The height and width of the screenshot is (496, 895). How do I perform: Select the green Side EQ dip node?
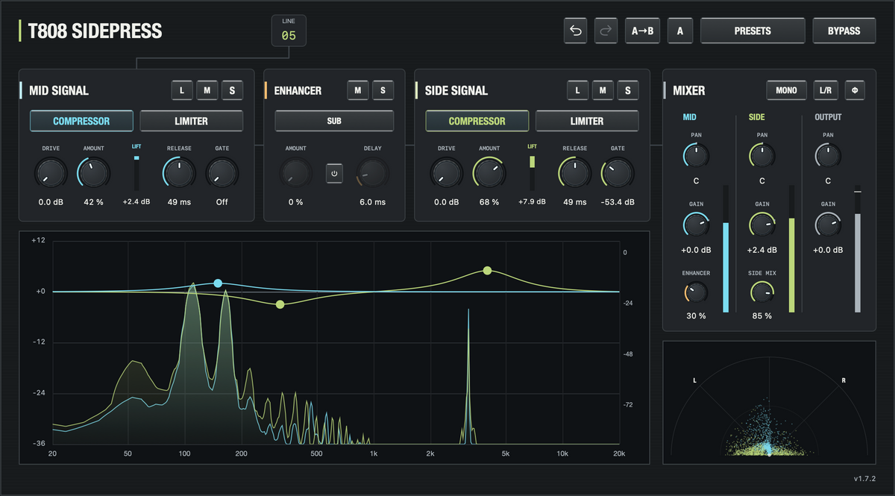pyautogui.click(x=280, y=304)
